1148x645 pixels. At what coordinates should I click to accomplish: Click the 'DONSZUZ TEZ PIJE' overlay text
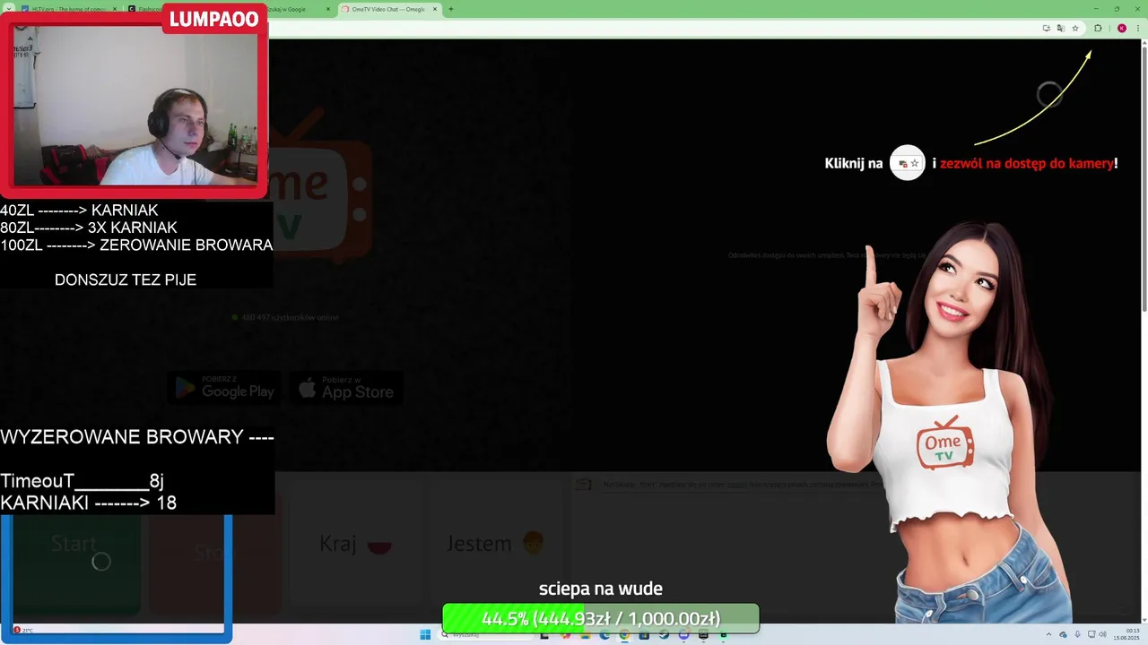(x=126, y=279)
